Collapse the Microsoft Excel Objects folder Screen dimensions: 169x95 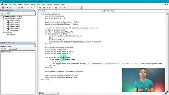pos(4,19)
